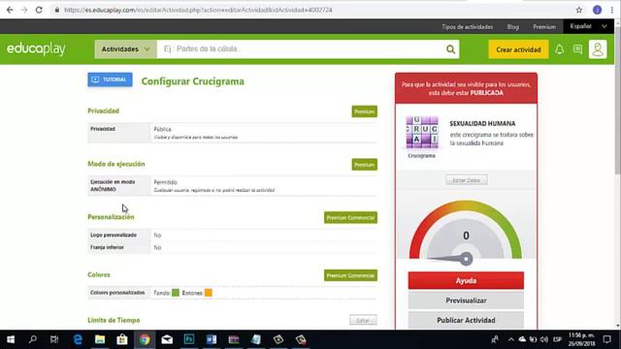Open messages chat icon
Screen dimensions: 621x349
click(577, 49)
